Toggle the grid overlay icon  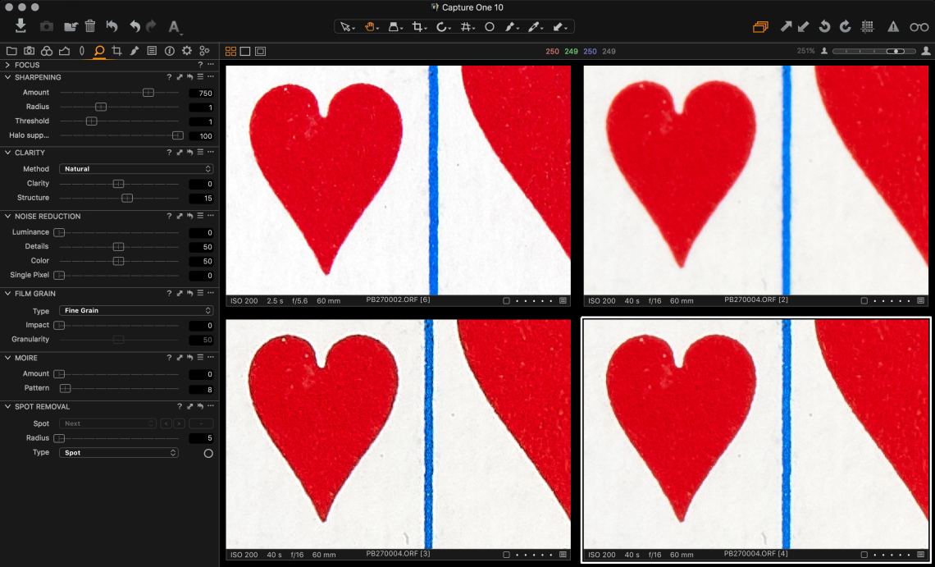coord(868,27)
